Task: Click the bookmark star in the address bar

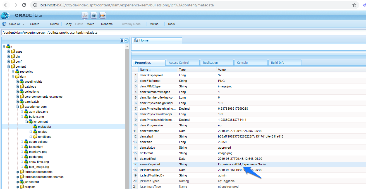Action: coord(354,5)
